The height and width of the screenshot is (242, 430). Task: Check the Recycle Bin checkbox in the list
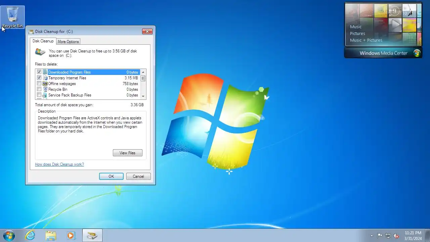point(39,89)
